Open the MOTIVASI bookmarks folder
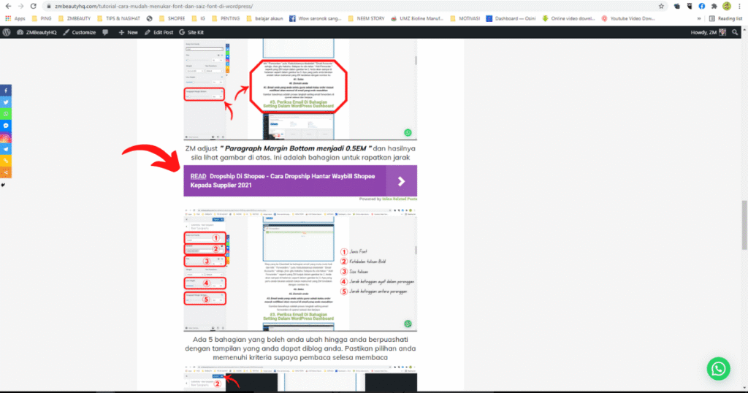 point(465,18)
